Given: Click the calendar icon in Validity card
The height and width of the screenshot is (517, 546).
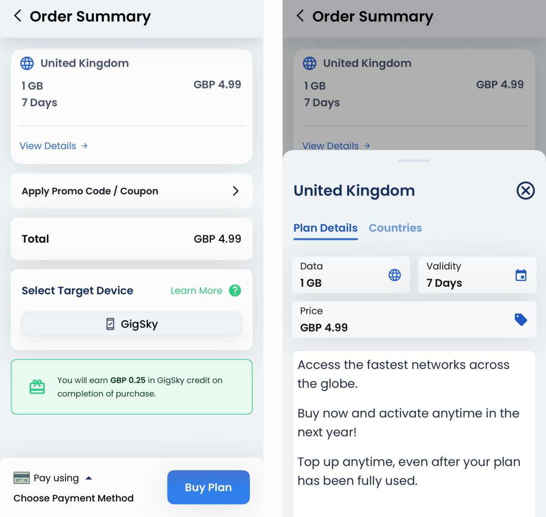Looking at the screenshot, I should coord(521,275).
